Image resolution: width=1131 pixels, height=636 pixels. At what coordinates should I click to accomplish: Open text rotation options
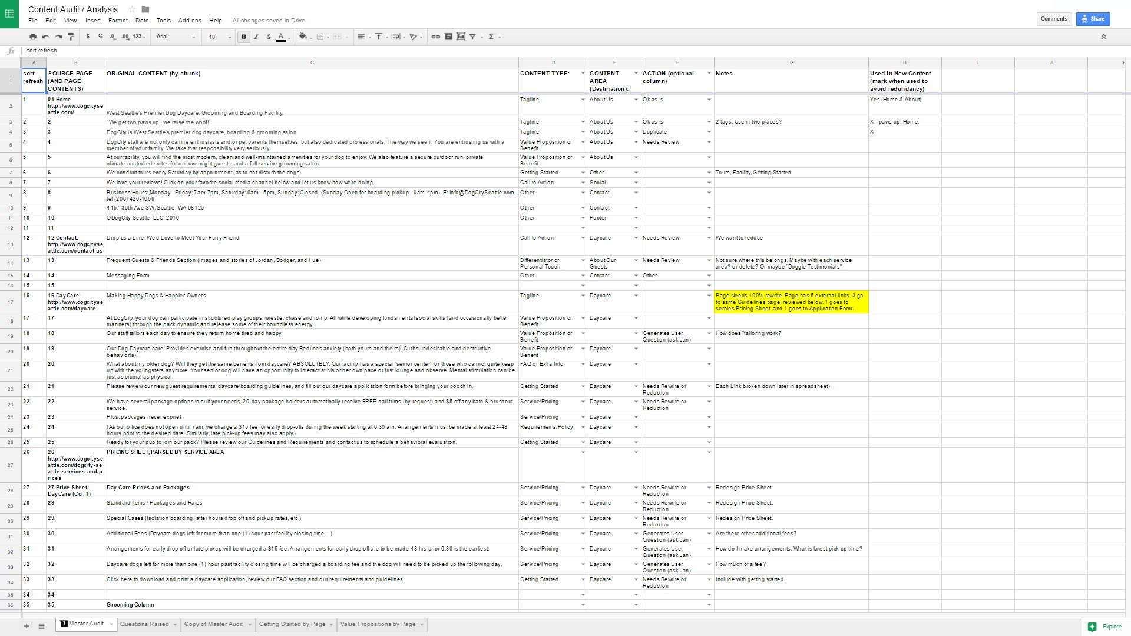pos(415,37)
